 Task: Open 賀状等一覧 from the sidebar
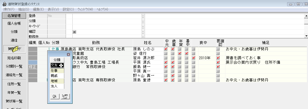pos(14,101)
